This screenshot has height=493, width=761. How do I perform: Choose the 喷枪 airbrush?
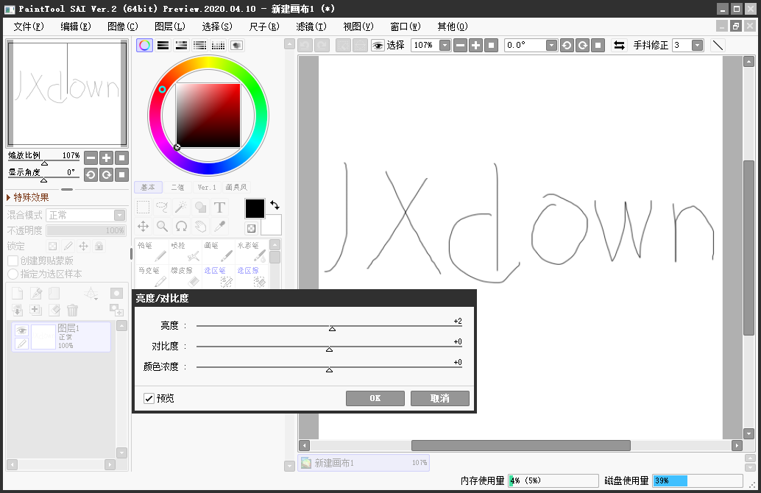click(185, 252)
